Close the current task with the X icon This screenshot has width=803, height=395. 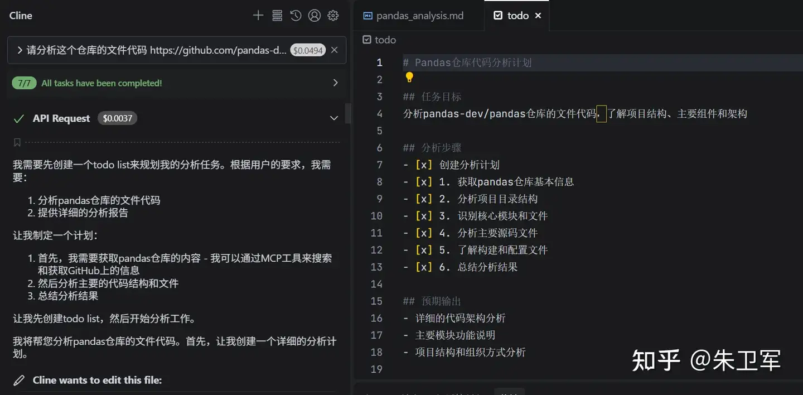[x=335, y=50]
